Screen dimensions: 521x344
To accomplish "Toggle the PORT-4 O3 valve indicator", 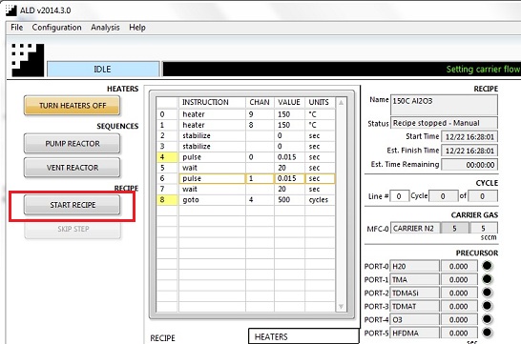I will click(487, 319).
